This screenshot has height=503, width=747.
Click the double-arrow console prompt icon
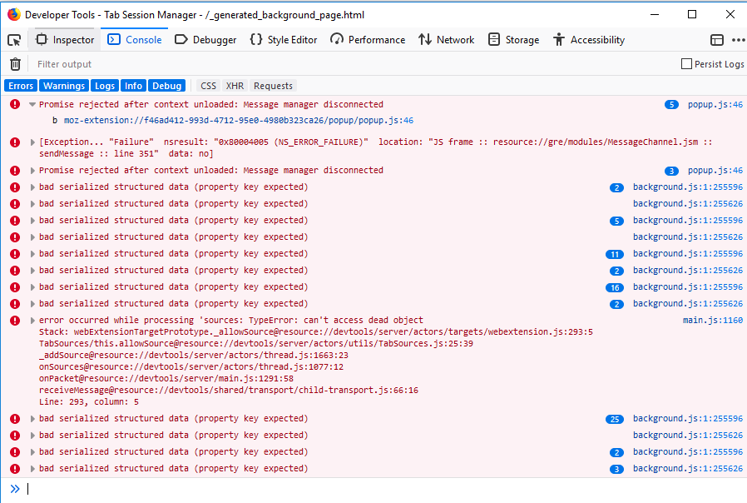click(14, 489)
